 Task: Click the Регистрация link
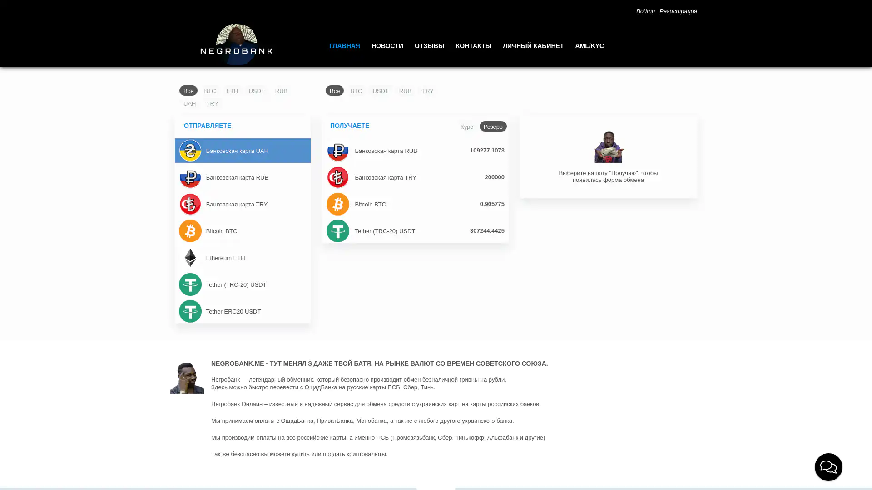(x=678, y=11)
